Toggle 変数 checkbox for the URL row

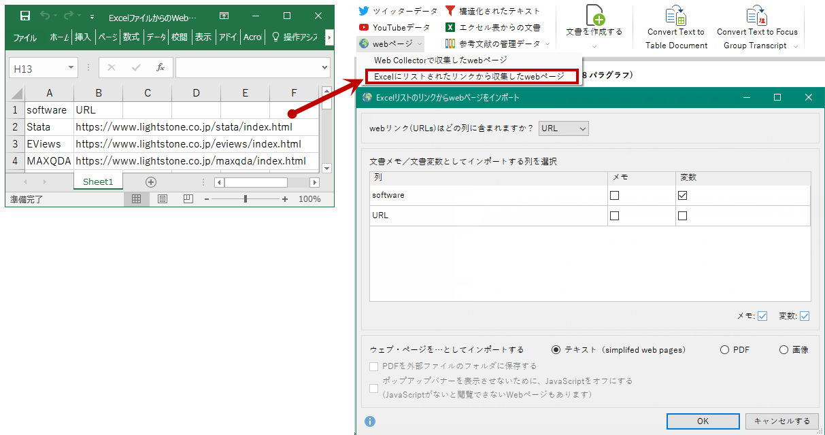click(683, 216)
